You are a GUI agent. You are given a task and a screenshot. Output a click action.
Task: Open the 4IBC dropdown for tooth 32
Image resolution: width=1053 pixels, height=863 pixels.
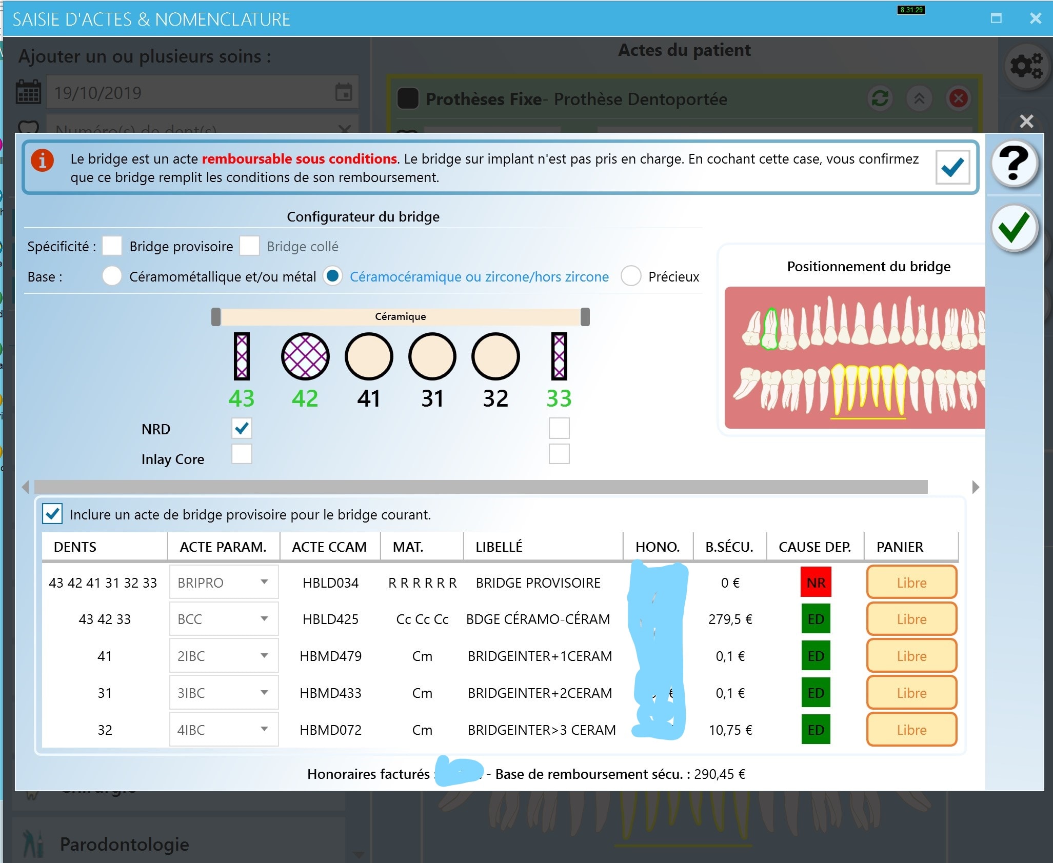tap(264, 729)
